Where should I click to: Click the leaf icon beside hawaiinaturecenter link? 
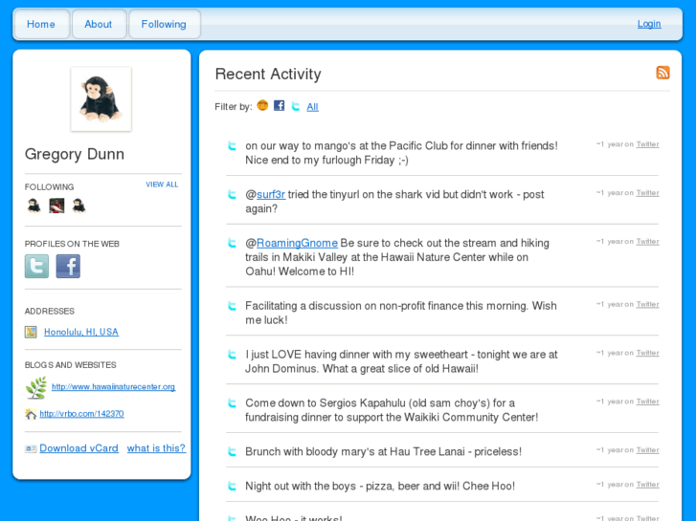36,387
